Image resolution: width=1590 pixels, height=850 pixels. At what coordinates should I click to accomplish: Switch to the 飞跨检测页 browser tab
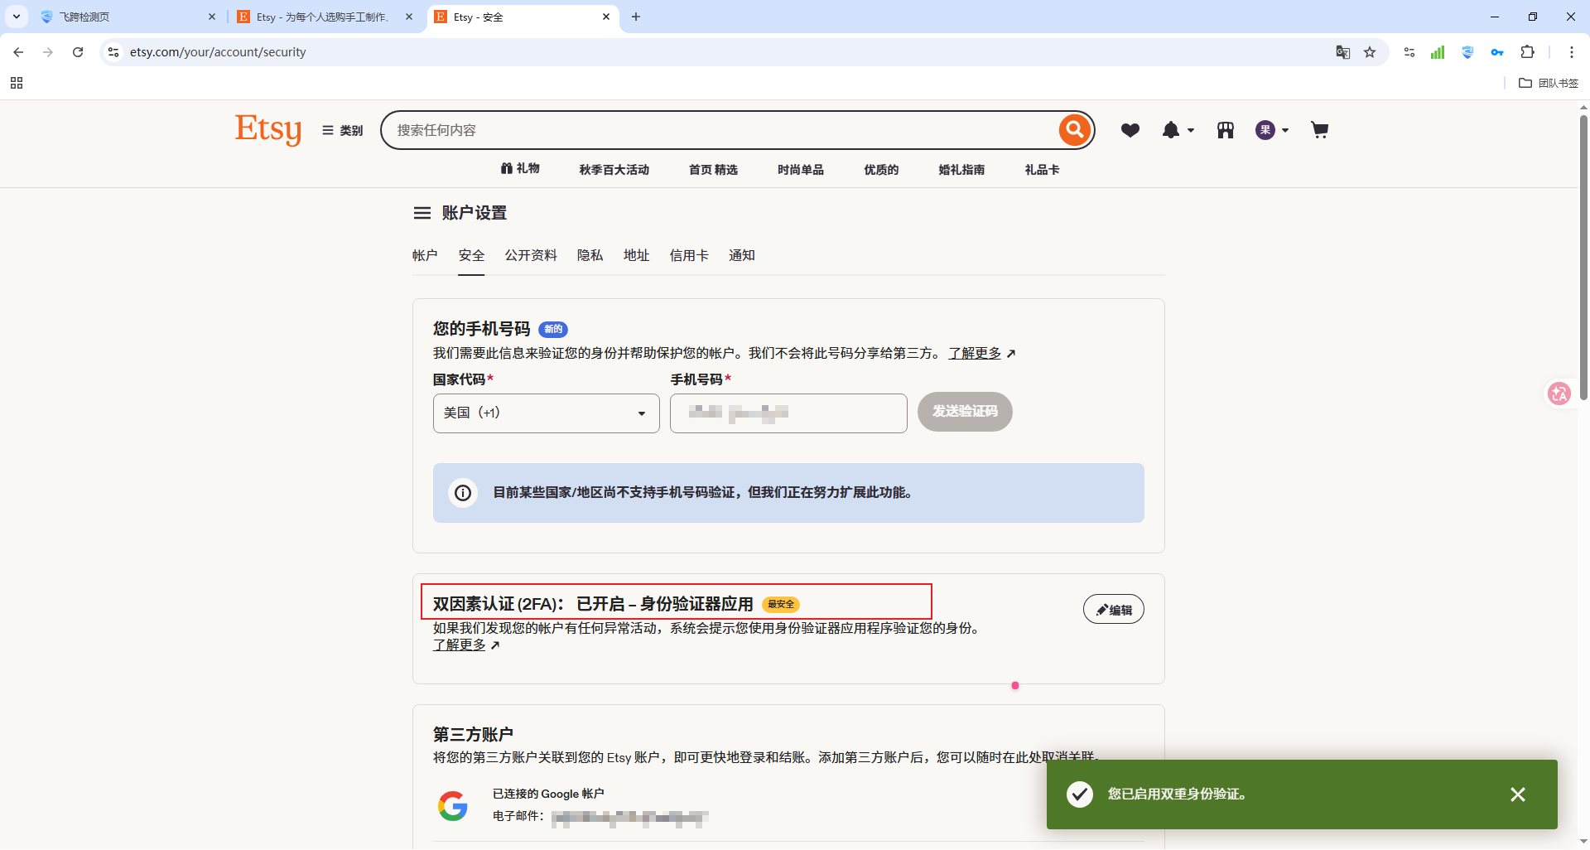pos(128,17)
